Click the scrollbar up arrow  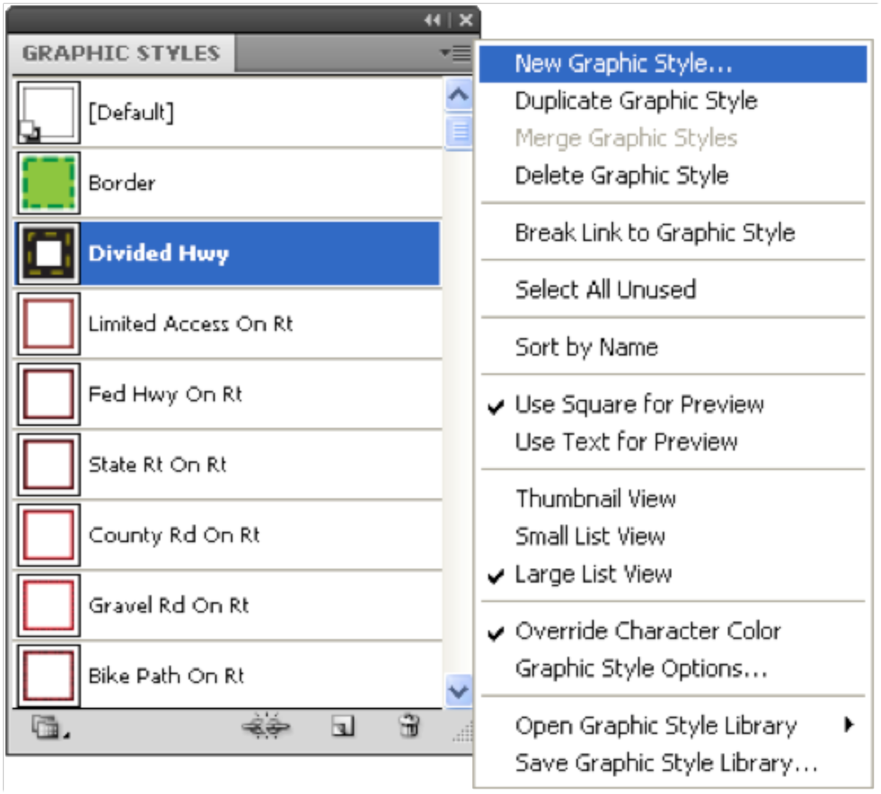458,94
